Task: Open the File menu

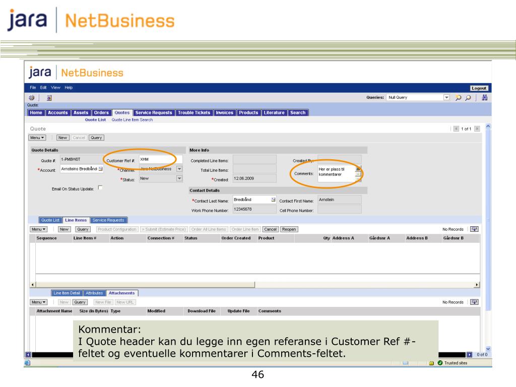Action: point(33,88)
